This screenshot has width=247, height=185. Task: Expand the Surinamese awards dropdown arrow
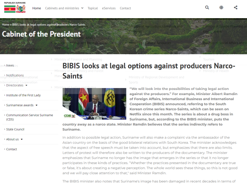[x=36, y=105]
